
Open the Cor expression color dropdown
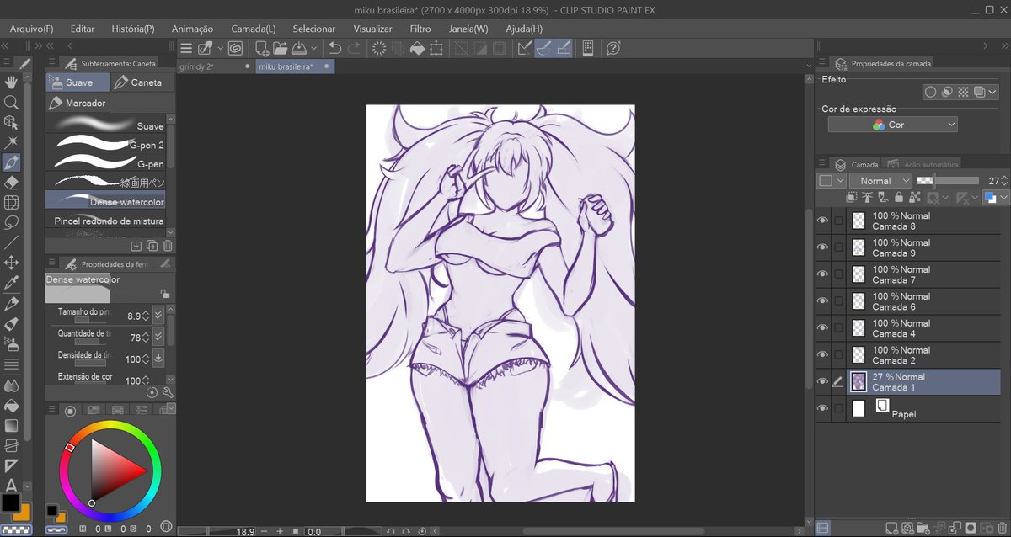coord(893,124)
